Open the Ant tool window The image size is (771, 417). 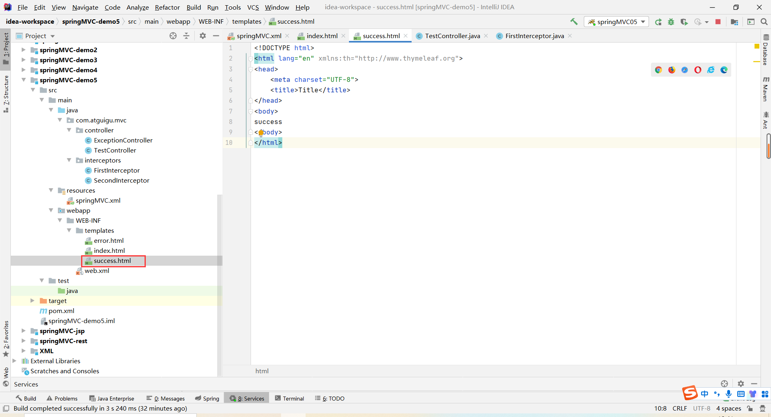click(x=766, y=120)
